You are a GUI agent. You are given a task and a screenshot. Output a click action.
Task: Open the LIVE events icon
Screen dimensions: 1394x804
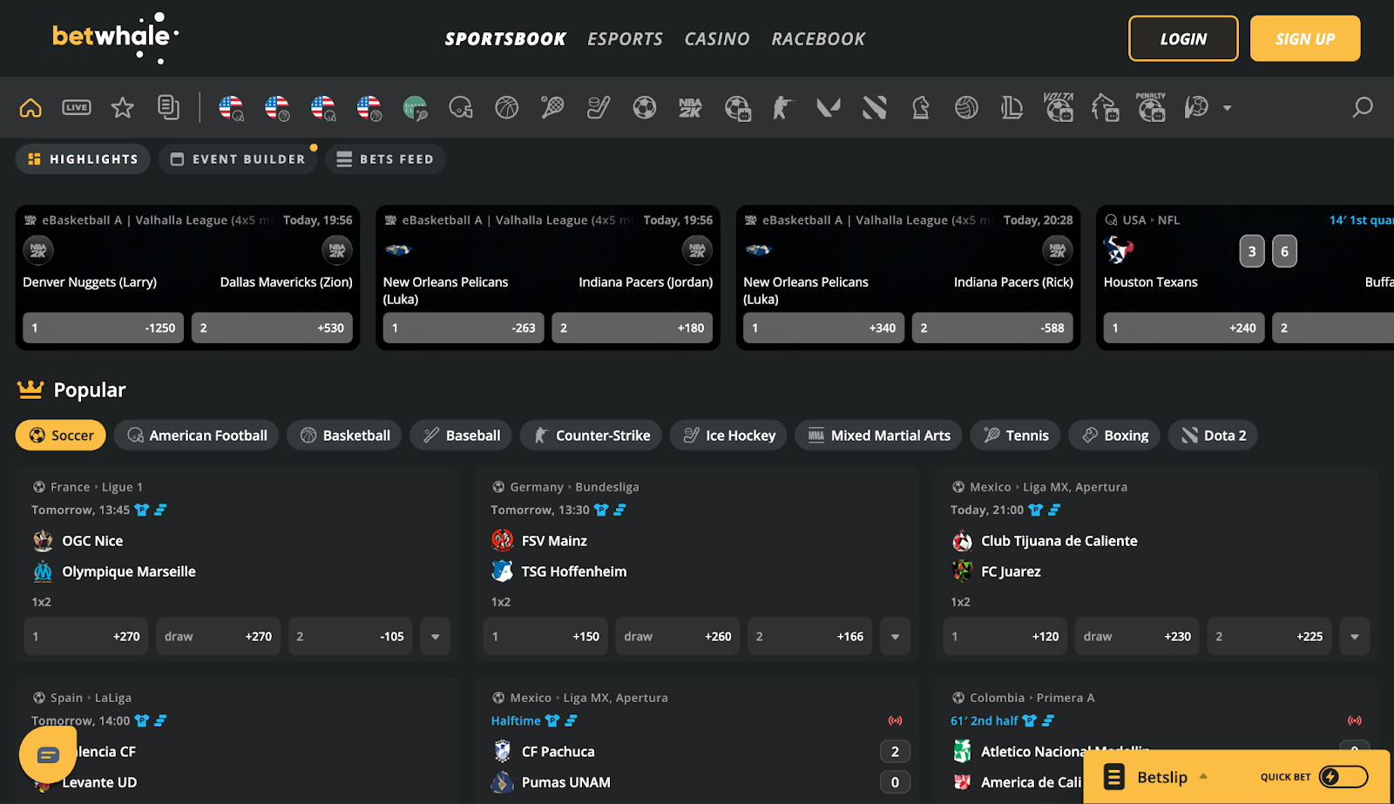click(x=77, y=108)
